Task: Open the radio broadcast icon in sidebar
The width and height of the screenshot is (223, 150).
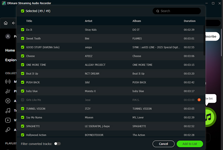Action: 8,82
